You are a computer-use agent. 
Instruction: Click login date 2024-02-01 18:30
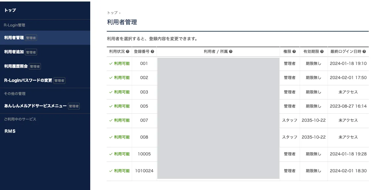[348, 171]
